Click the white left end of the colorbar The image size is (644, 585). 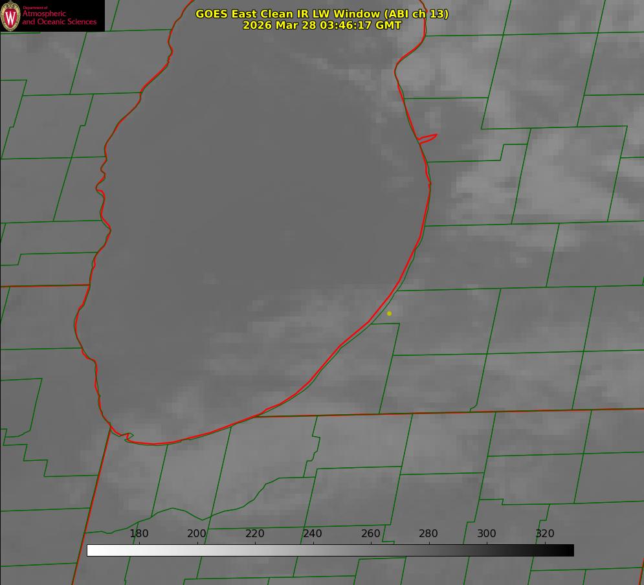(x=91, y=550)
